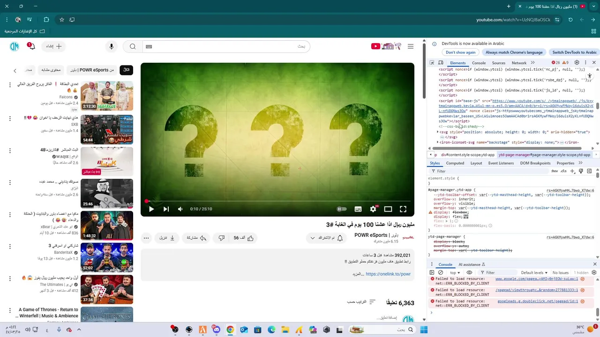This screenshot has height=337, width=600.
Task: Open the POWR eSports channel name link
Action: tap(376, 235)
